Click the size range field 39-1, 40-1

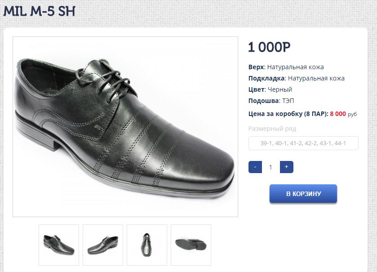pos(303,143)
